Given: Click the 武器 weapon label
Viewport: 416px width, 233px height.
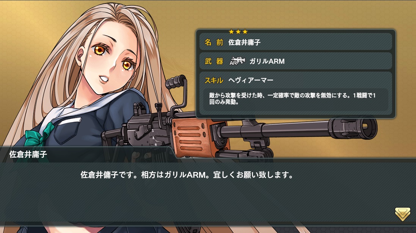Looking at the screenshot, I should pyautogui.click(x=214, y=61).
